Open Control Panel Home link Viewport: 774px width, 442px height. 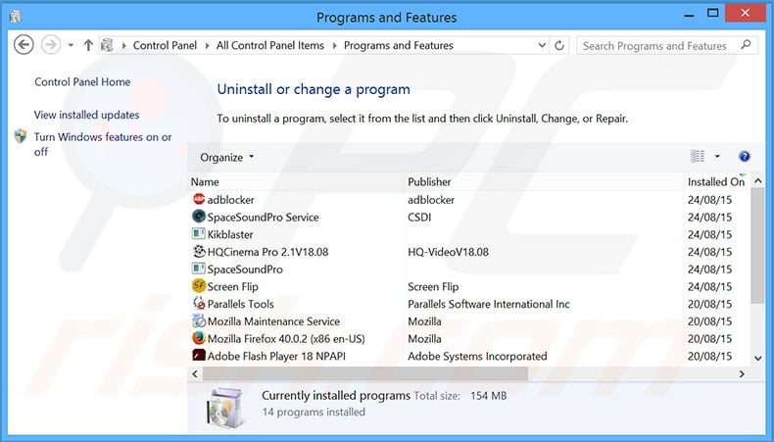82,82
